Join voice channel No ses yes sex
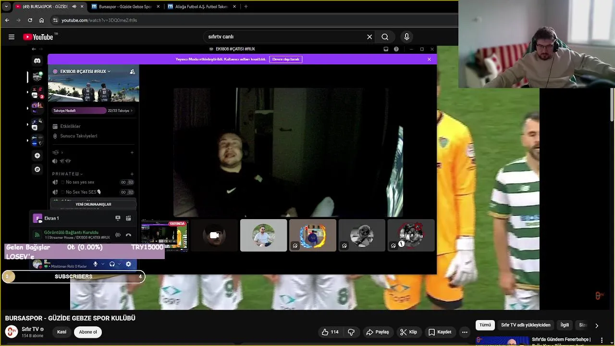Image resolution: width=615 pixels, height=346 pixels. 93,182
